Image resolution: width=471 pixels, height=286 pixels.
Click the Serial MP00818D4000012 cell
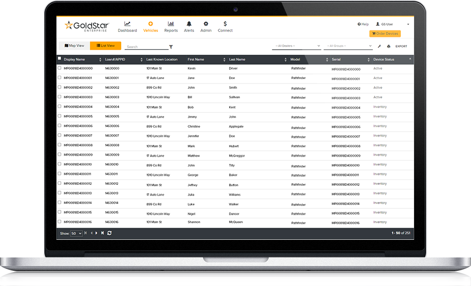tap(345, 185)
